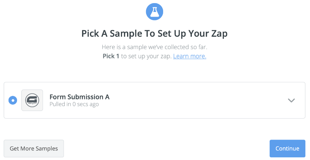Click the gray tile around the Gravity logo
The width and height of the screenshot is (310, 160).
pos(32,100)
